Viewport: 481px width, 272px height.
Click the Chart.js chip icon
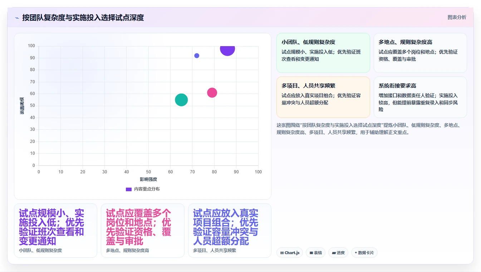(x=282, y=253)
